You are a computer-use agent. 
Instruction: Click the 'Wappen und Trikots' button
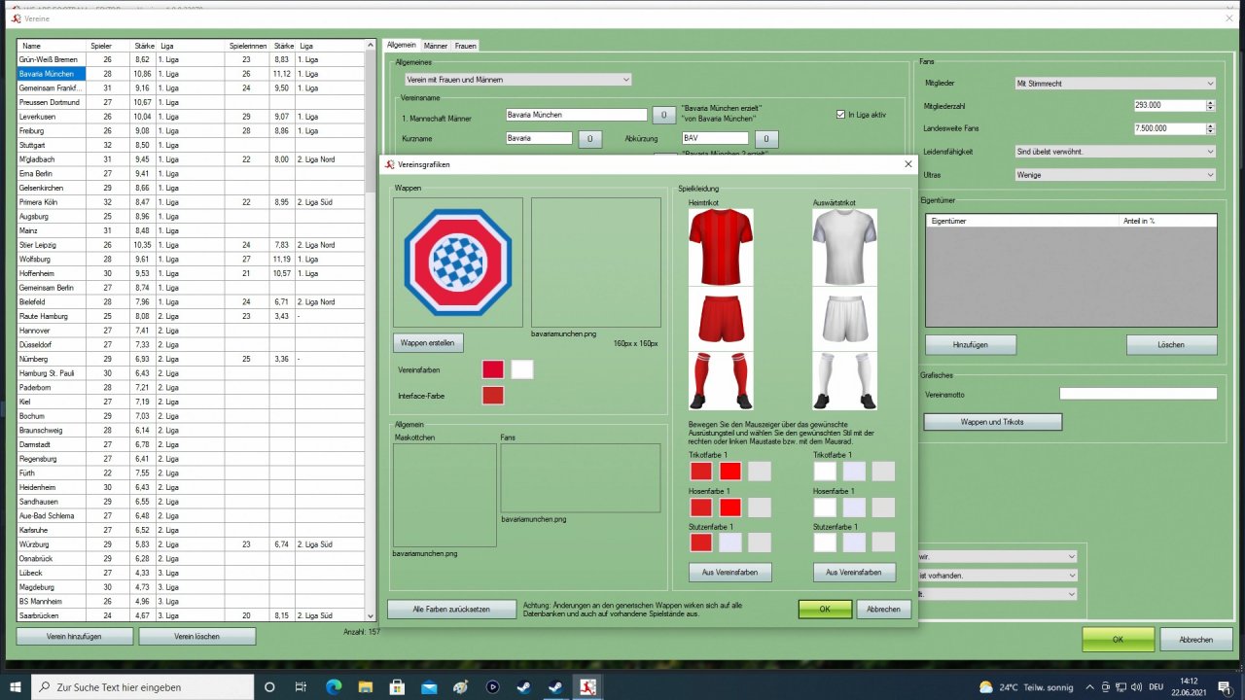tap(993, 422)
